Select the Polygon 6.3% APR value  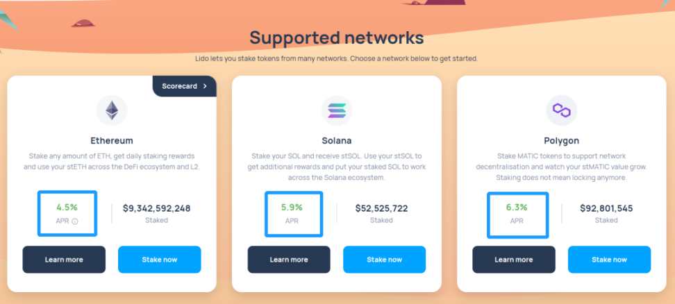[517, 207]
